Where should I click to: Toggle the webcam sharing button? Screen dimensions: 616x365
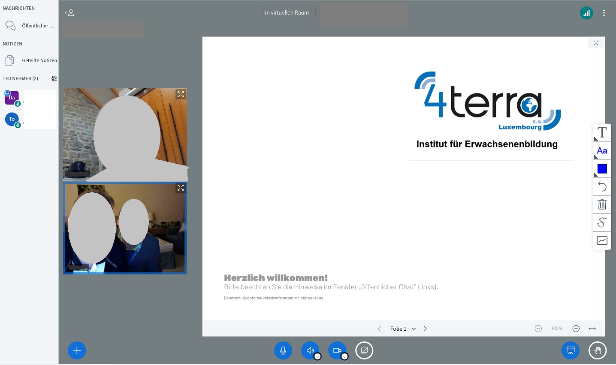(x=337, y=350)
